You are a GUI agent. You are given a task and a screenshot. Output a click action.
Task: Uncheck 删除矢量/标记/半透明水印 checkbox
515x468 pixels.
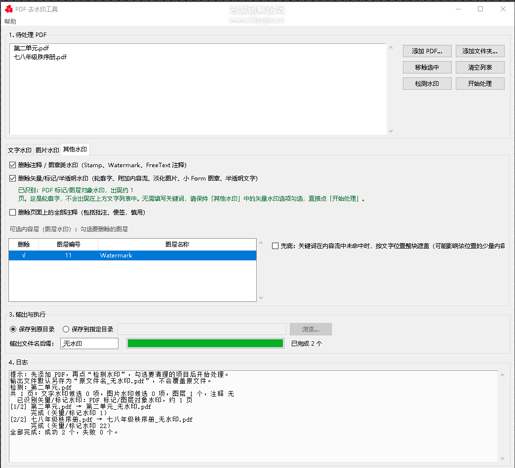coord(13,179)
